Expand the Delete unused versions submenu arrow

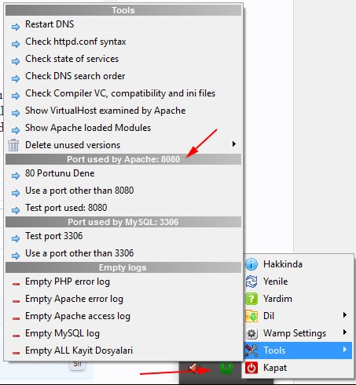pos(234,144)
